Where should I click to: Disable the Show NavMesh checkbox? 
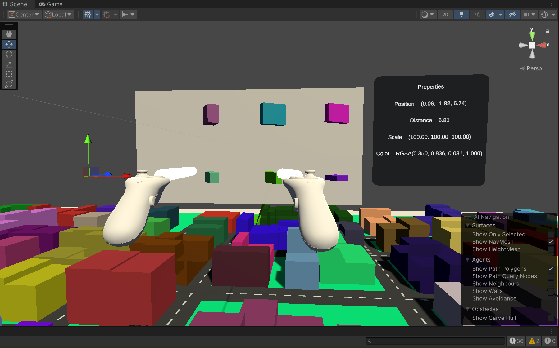pos(551,242)
